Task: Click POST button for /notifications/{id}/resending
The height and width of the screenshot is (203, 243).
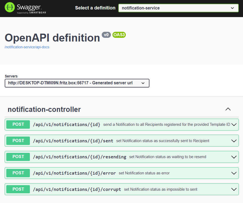Action: coord(18,157)
